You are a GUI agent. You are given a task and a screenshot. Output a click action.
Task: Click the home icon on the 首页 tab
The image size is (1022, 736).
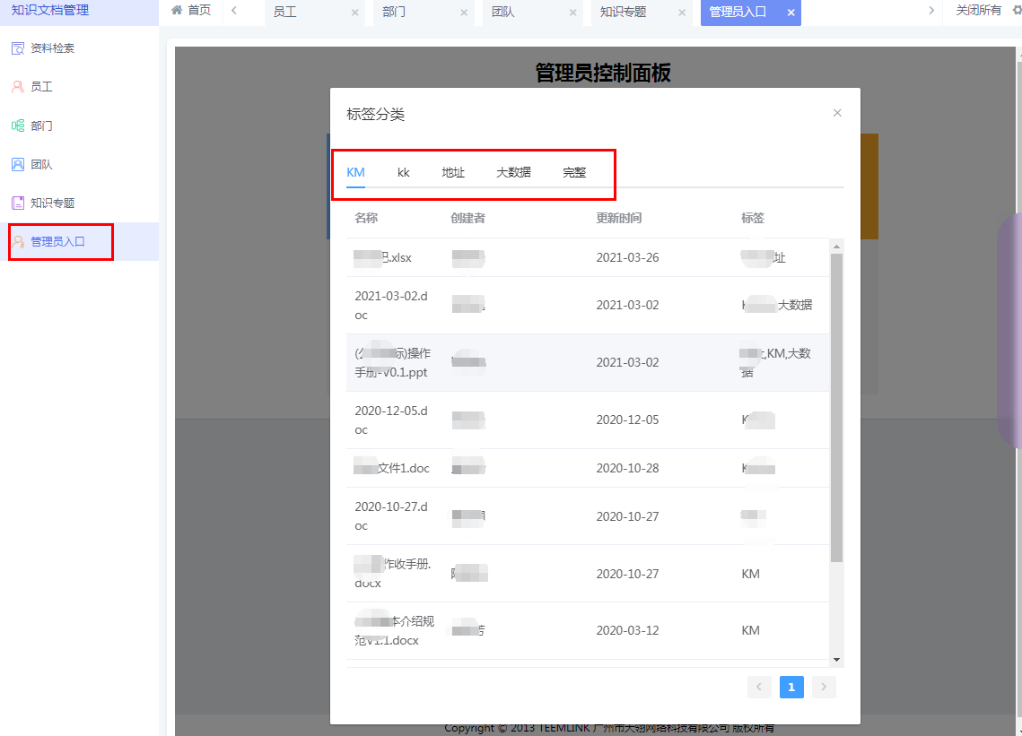177,12
